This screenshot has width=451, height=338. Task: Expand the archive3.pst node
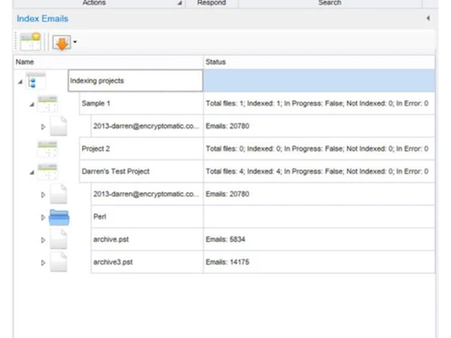coord(43,262)
